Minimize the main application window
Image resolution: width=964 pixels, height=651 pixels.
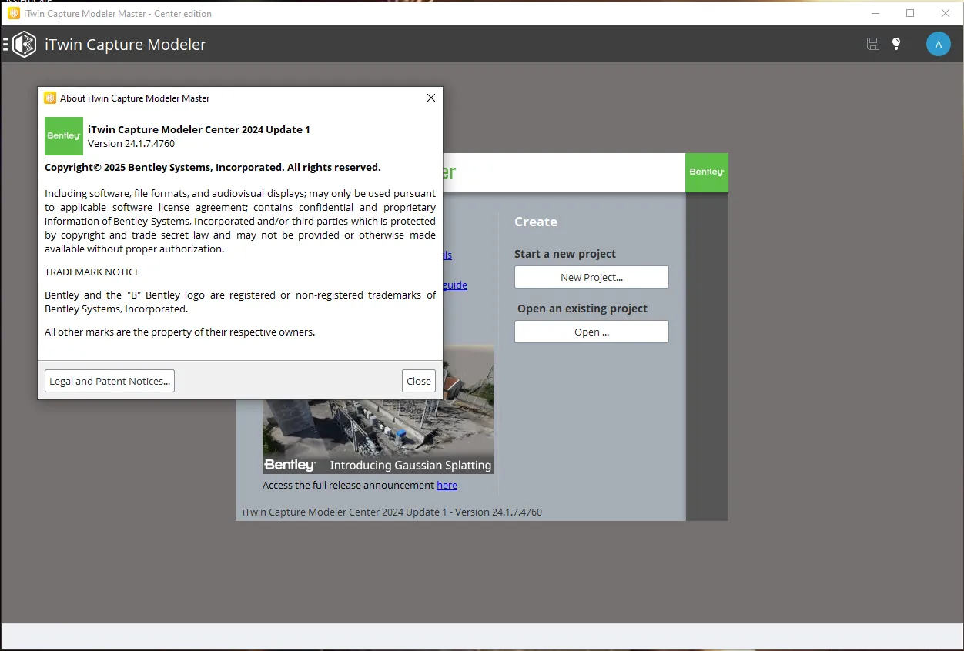[x=875, y=13]
